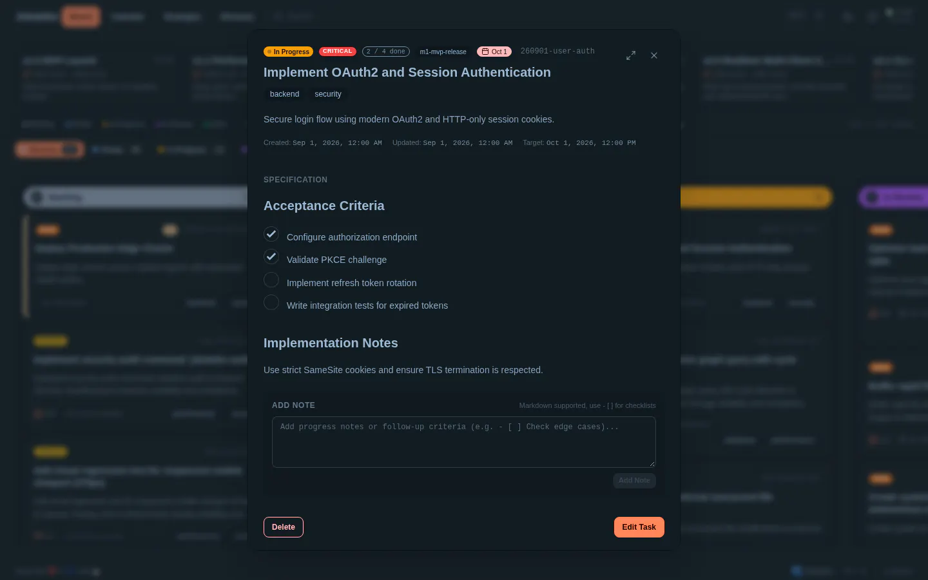Click the '2 / 4 done' progress badge
928x580 pixels.
(386, 52)
